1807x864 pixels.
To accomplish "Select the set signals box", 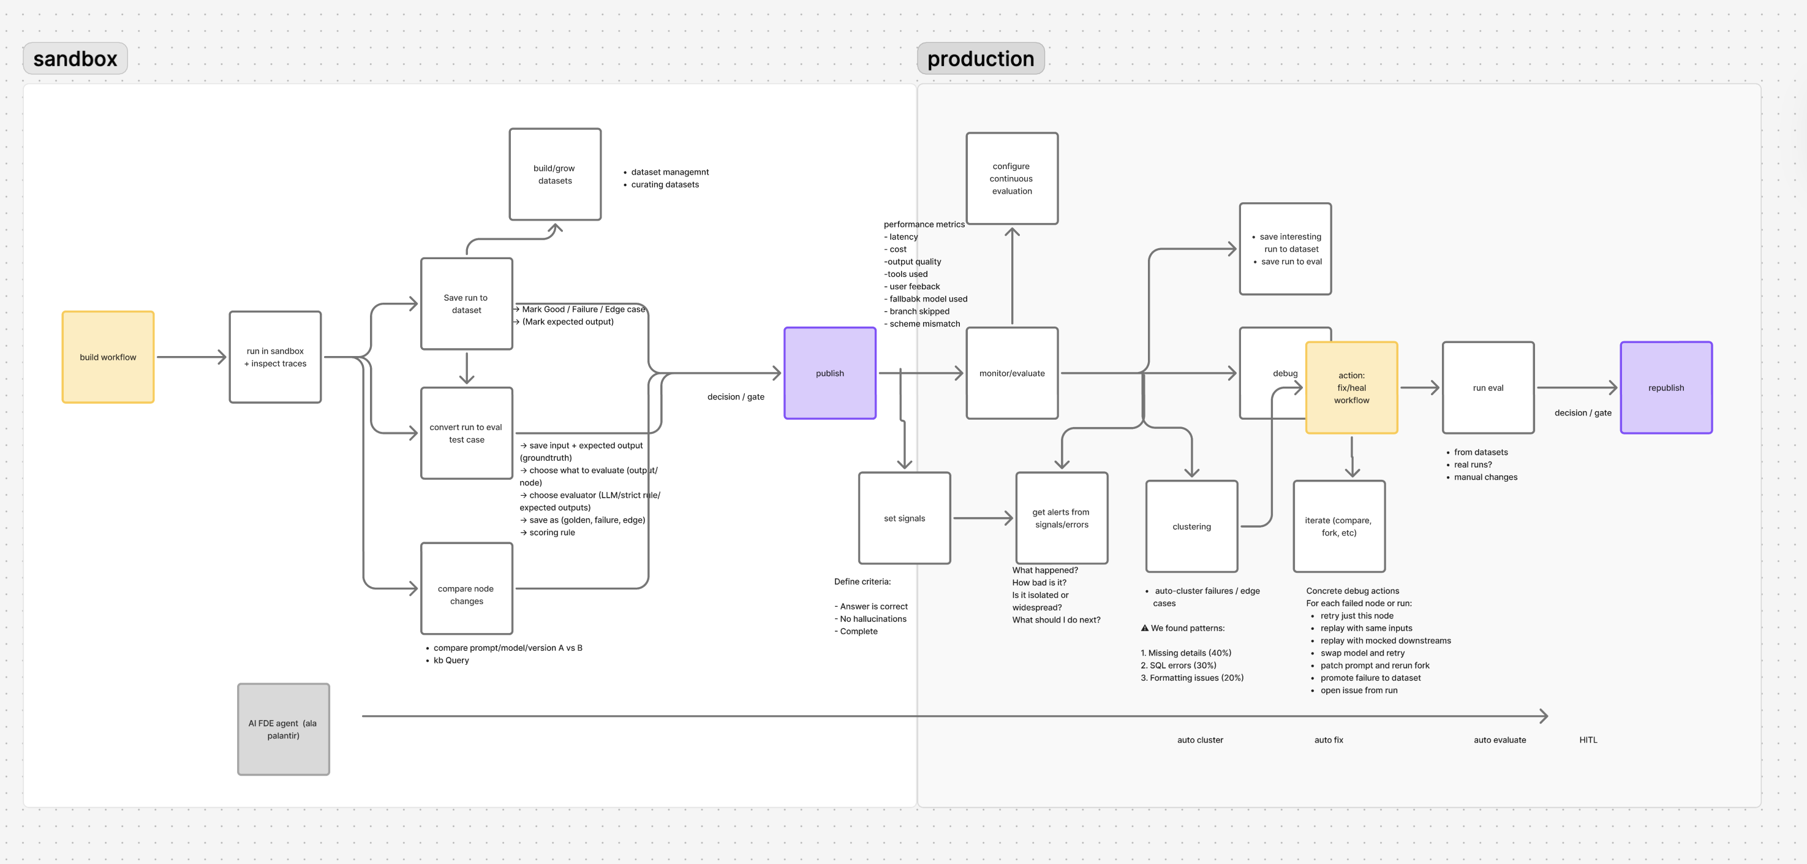I will 905,518.
